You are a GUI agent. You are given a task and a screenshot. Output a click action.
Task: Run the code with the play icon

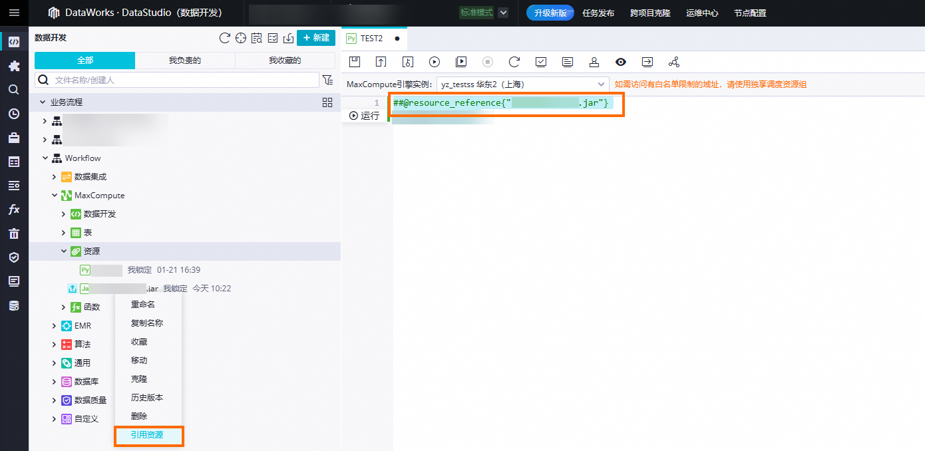[435, 62]
